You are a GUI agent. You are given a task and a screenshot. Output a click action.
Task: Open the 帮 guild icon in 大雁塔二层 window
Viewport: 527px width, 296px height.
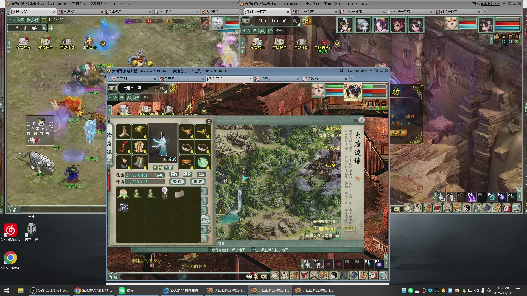(373, 275)
